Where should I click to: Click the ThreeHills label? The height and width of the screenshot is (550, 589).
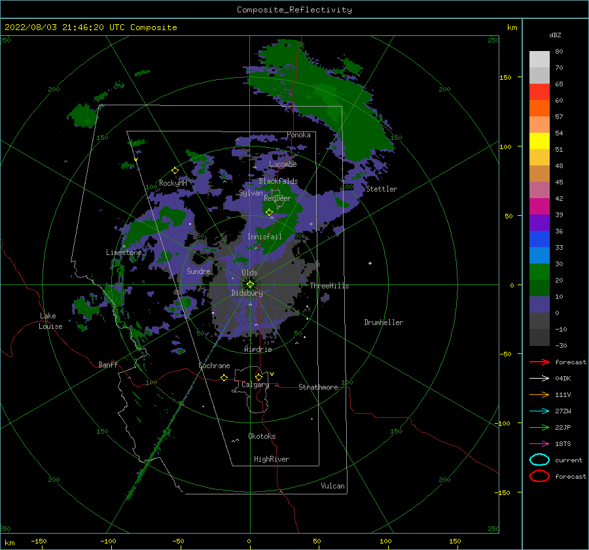coord(329,286)
